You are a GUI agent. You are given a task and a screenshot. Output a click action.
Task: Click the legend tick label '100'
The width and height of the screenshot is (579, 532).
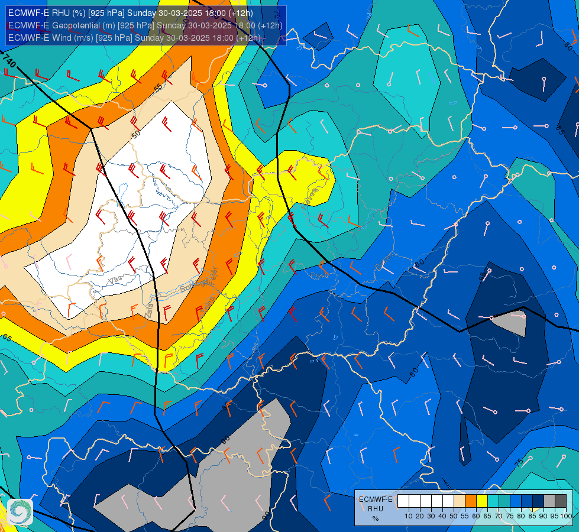click(566, 516)
